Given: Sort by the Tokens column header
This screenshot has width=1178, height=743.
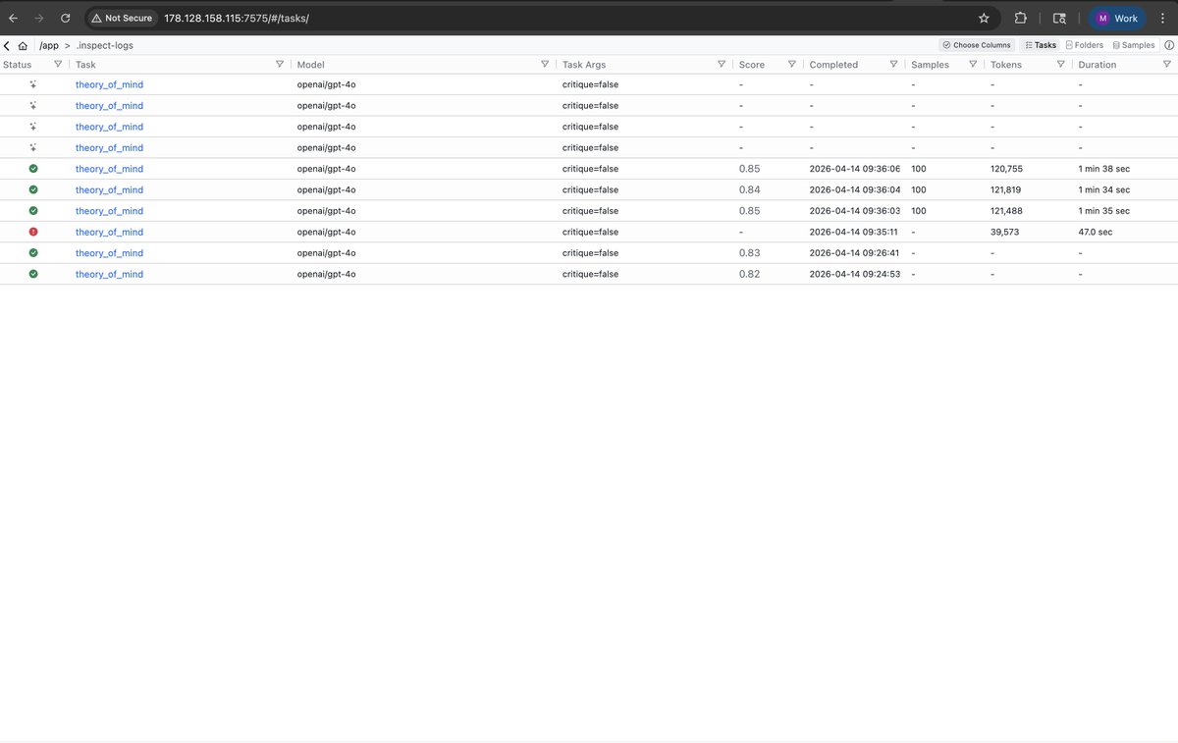Looking at the screenshot, I should pyautogui.click(x=1006, y=65).
